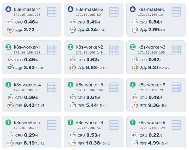Select the k8s-worker-4 memory value 9.43
Screen dimensions: 189x150
click(29, 105)
